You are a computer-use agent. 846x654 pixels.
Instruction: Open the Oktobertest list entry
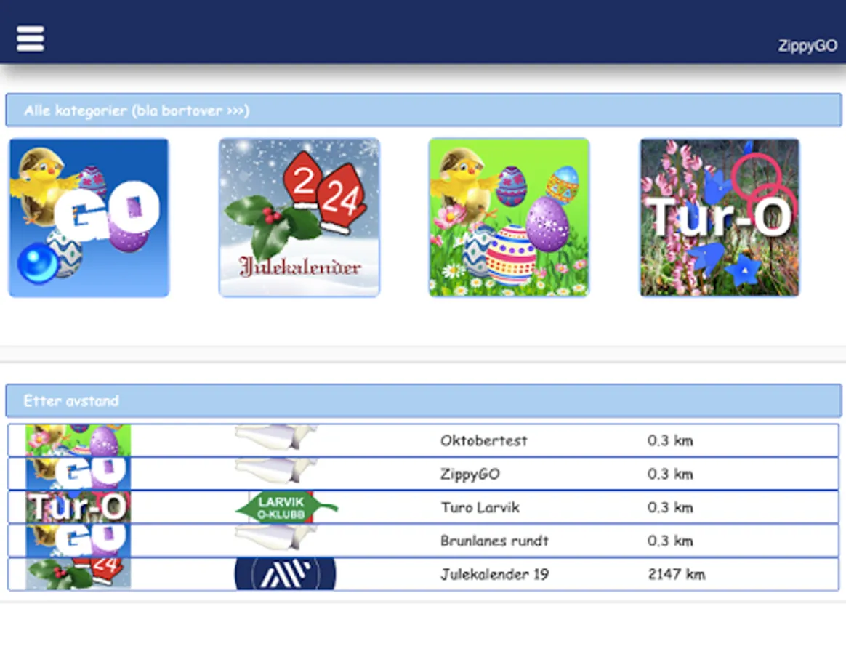(x=424, y=440)
